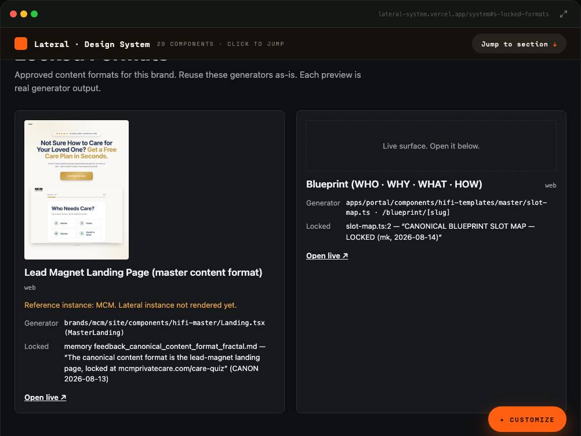Click the 'Reference instance: MCM' warning text
This screenshot has height=436, width=581.
tap(130, 305)
